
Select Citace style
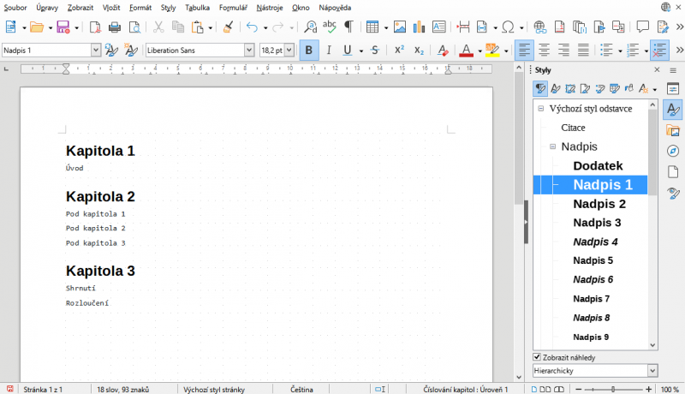point(573,128)
